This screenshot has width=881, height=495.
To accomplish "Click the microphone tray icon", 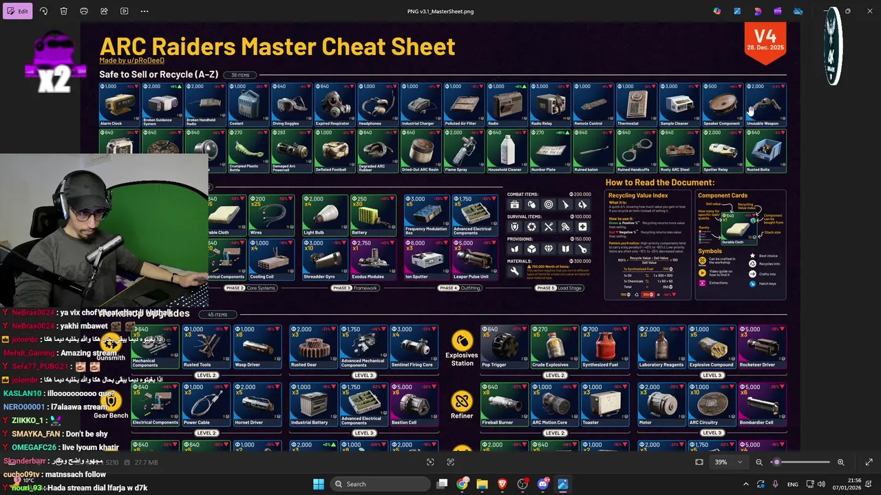I will click(776, 484).
